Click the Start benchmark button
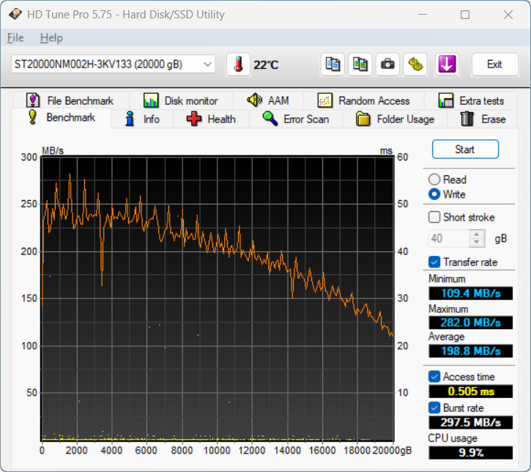 [465, 150]
